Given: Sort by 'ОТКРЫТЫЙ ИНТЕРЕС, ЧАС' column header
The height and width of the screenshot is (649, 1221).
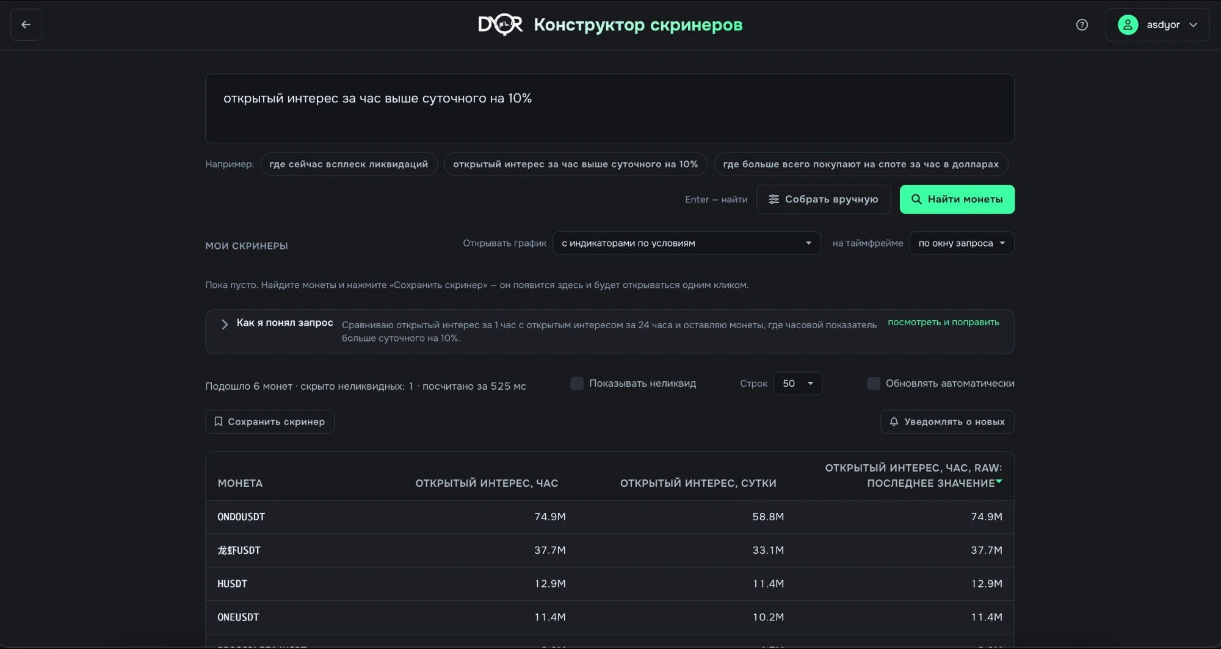Looking at the screenshot, I should [487, 483].
